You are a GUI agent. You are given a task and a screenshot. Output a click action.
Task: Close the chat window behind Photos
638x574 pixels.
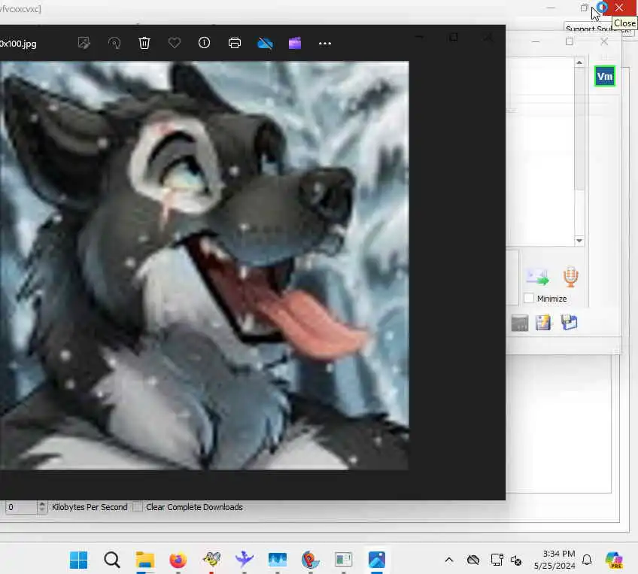tap(604, 41)
